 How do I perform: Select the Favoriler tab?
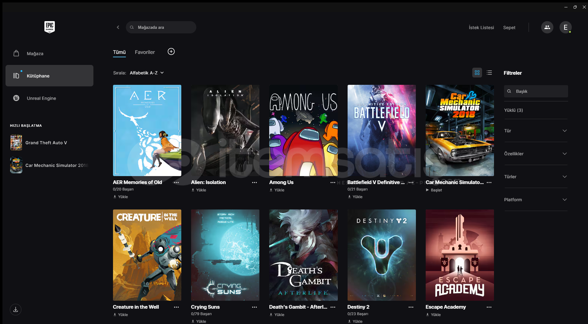[x=145, y=52]
